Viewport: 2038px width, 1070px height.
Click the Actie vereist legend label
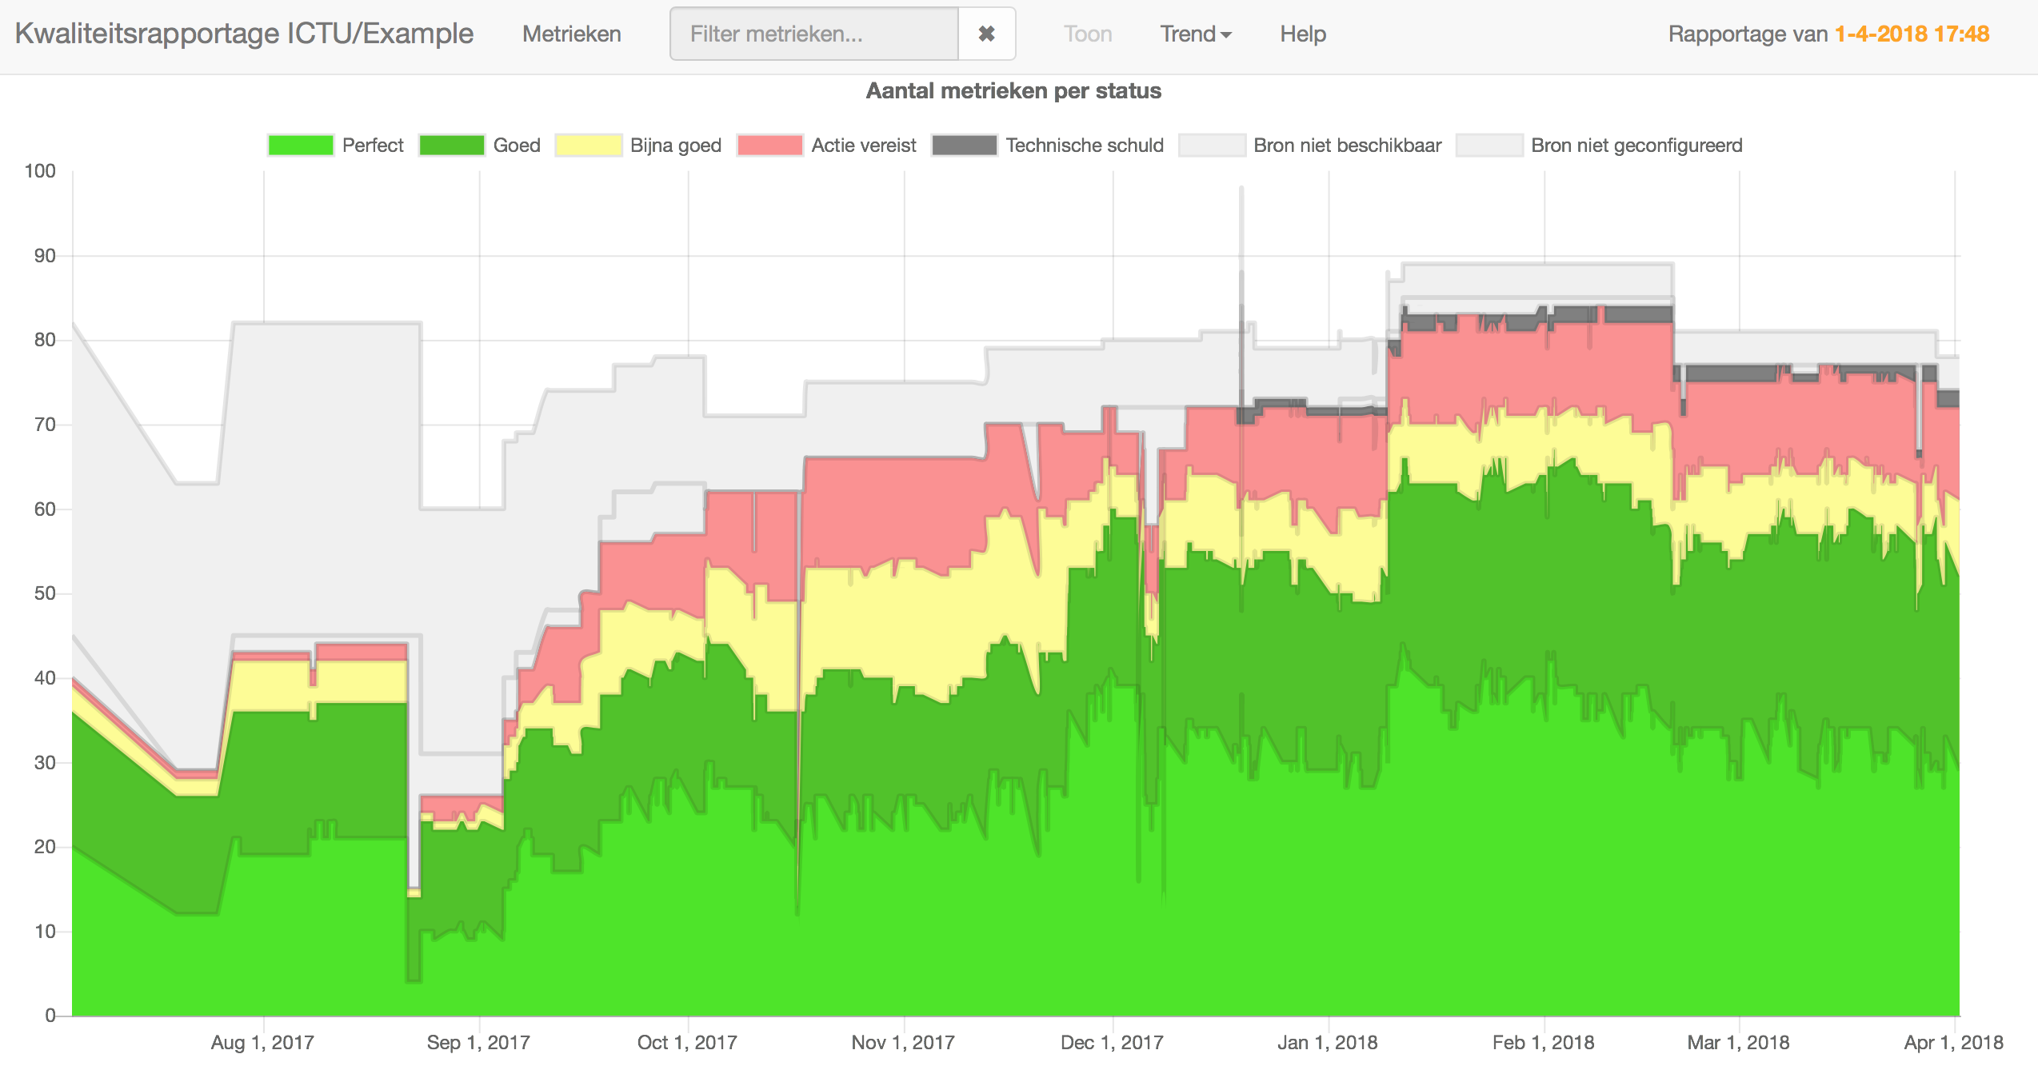click(x=864, y=145)
